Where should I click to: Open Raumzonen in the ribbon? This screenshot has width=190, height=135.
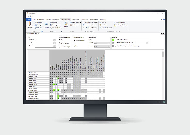(x=75, y=22)
